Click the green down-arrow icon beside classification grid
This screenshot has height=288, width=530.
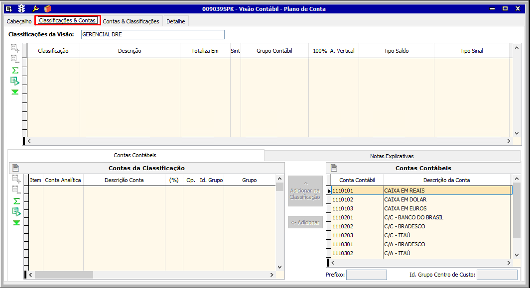(15, 92)
